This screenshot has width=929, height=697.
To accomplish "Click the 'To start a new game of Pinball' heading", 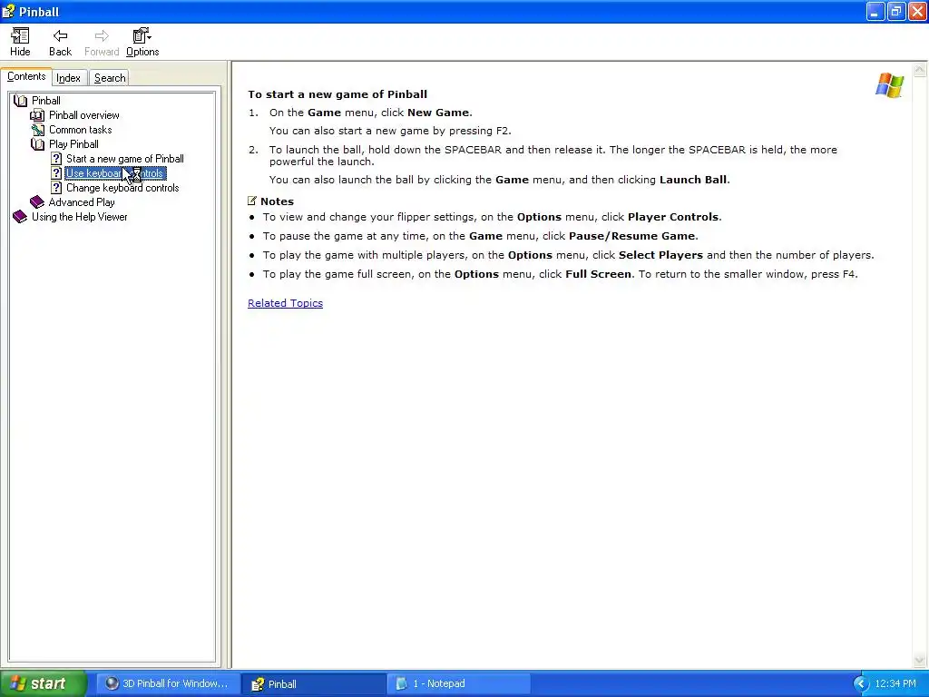I will click(x=337, y=94).
